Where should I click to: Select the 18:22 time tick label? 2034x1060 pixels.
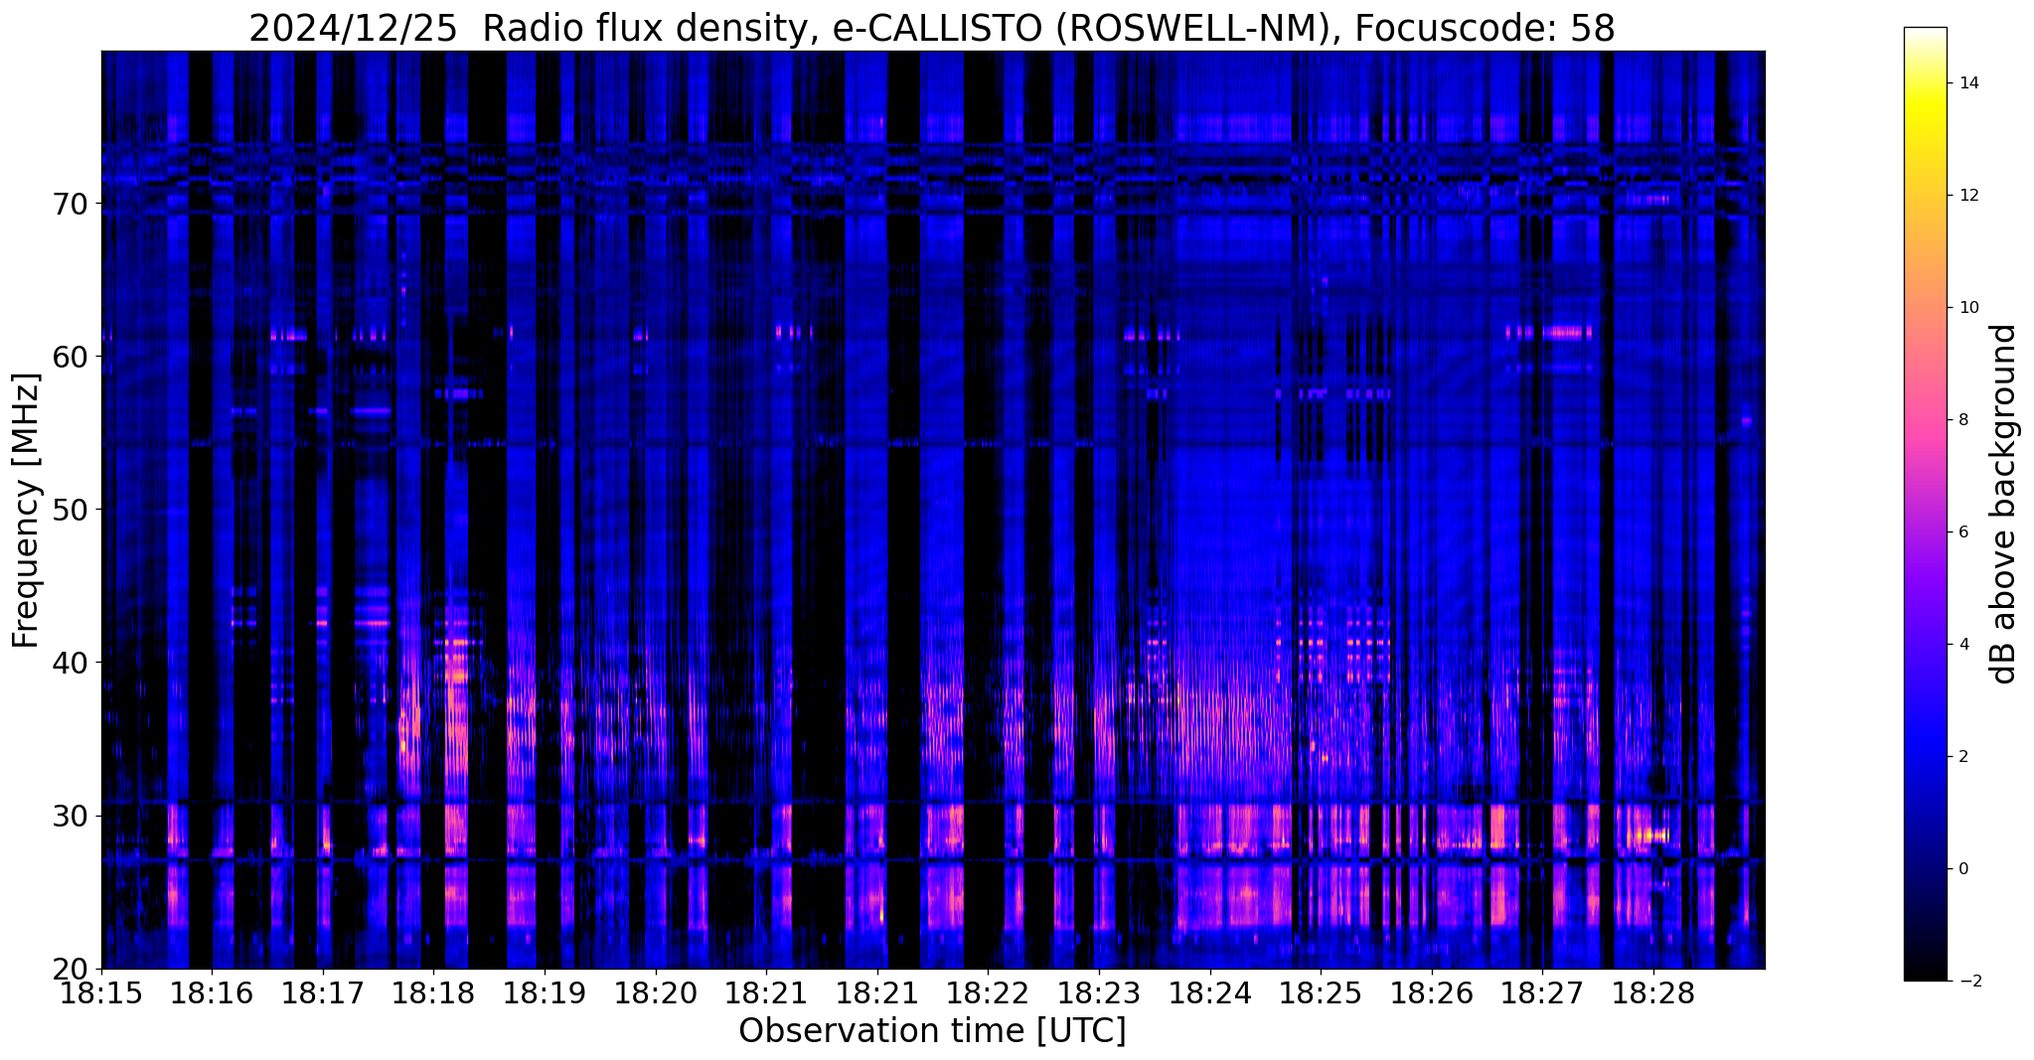(x=988, y=993)
